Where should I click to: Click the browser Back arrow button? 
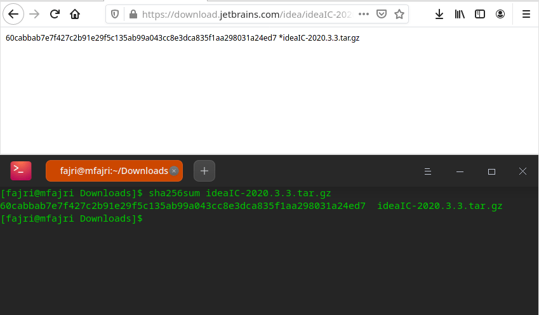(x=14, y=14)
